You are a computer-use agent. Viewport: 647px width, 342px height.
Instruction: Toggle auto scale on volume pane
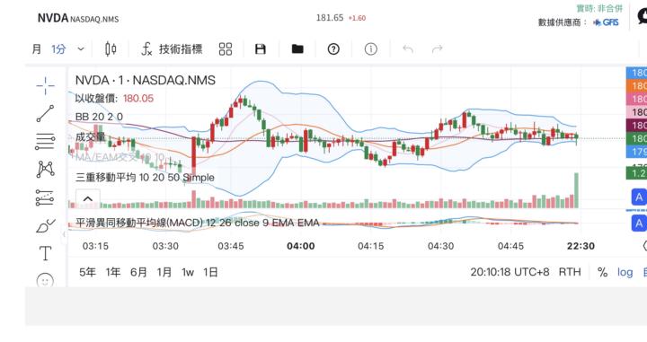click(639, 197)
